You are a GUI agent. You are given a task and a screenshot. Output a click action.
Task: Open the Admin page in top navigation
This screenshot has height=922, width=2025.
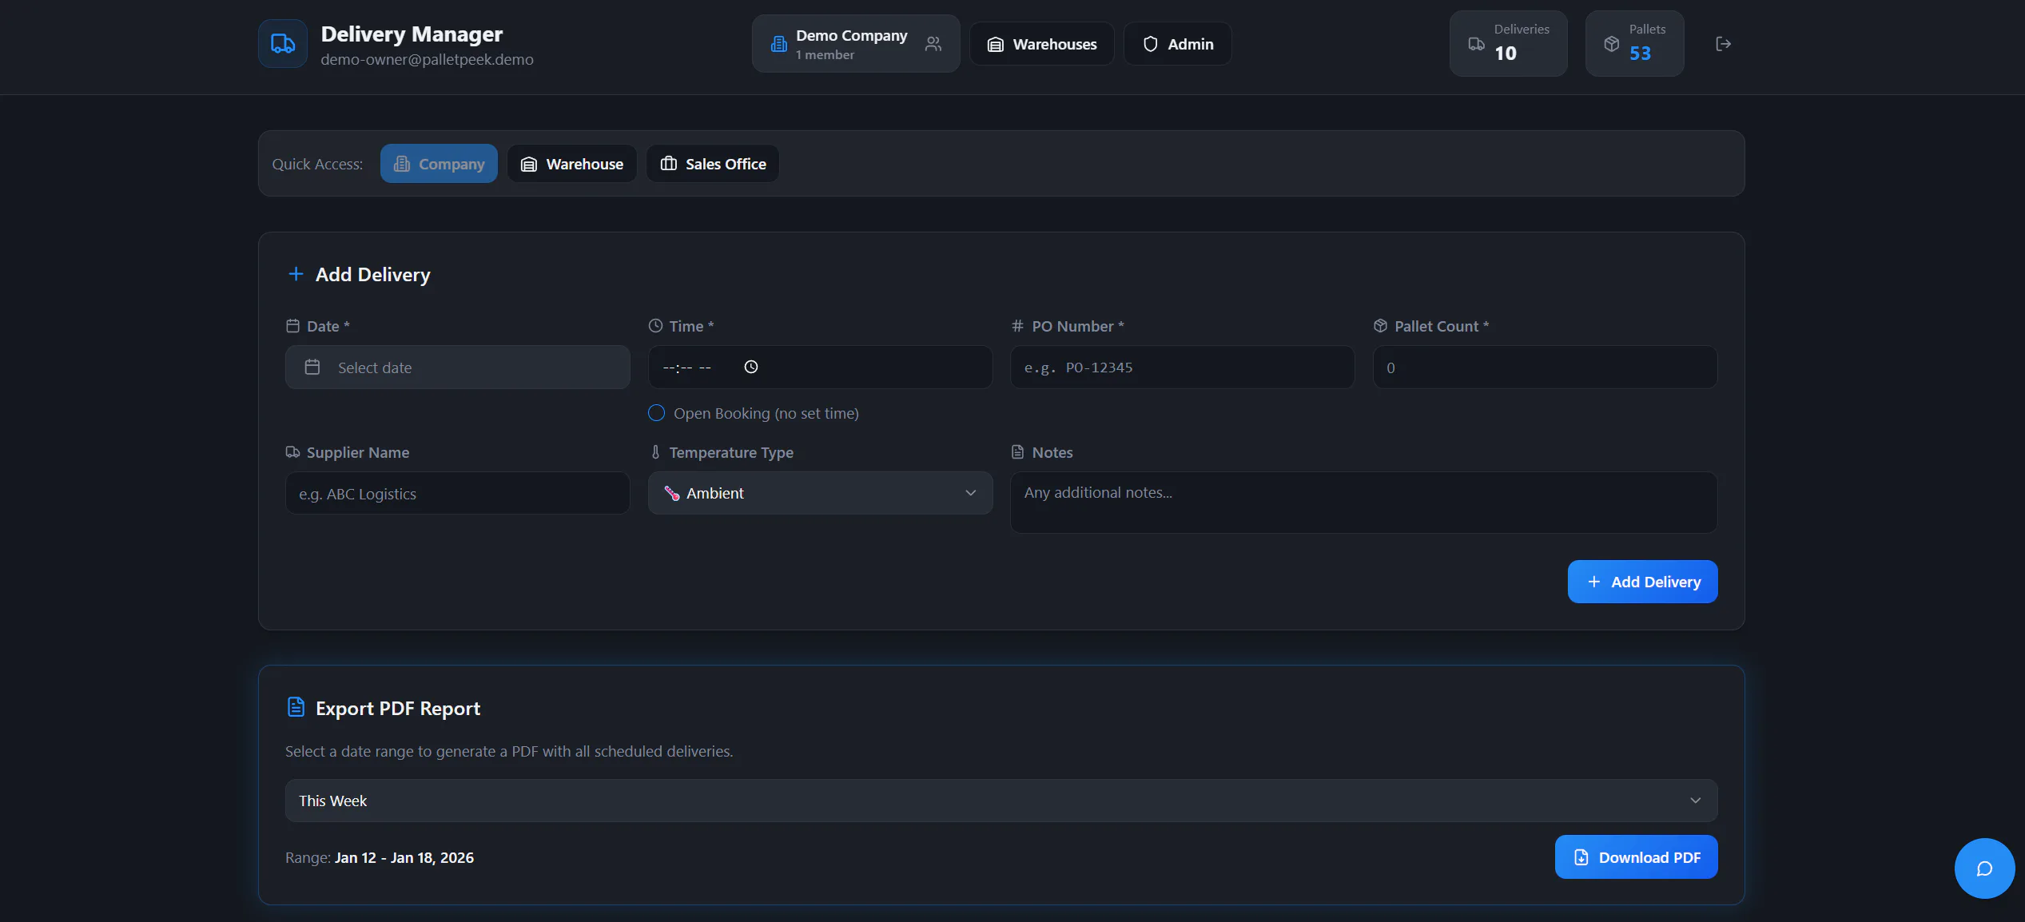pyautogui.click(x=1178, y=44)
